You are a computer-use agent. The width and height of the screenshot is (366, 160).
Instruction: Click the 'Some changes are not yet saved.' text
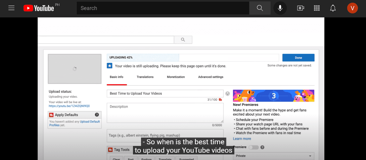point(289,66)
